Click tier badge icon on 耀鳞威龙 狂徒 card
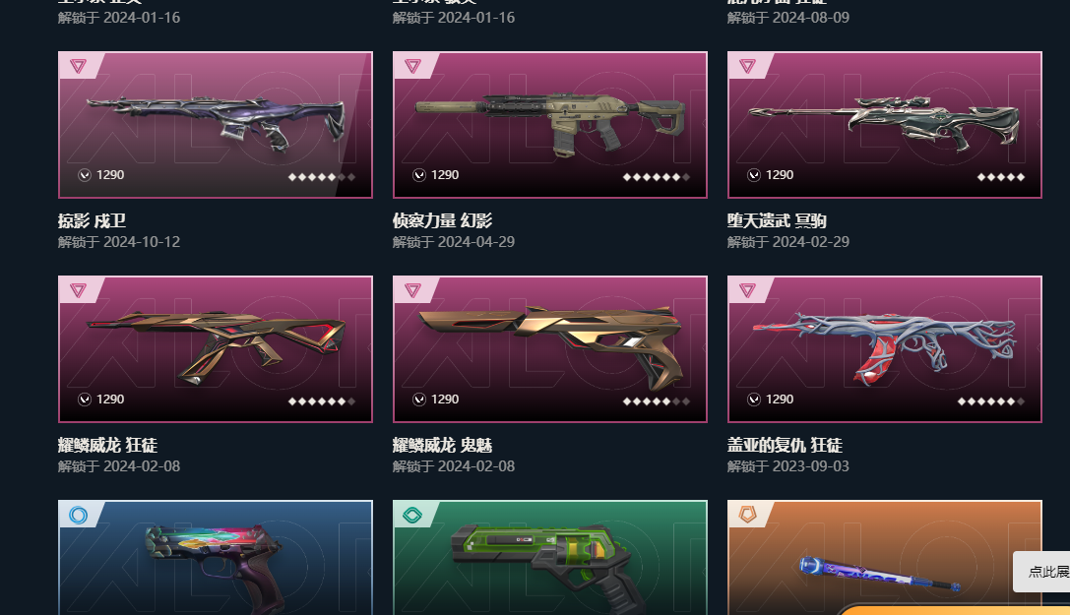 78,290
